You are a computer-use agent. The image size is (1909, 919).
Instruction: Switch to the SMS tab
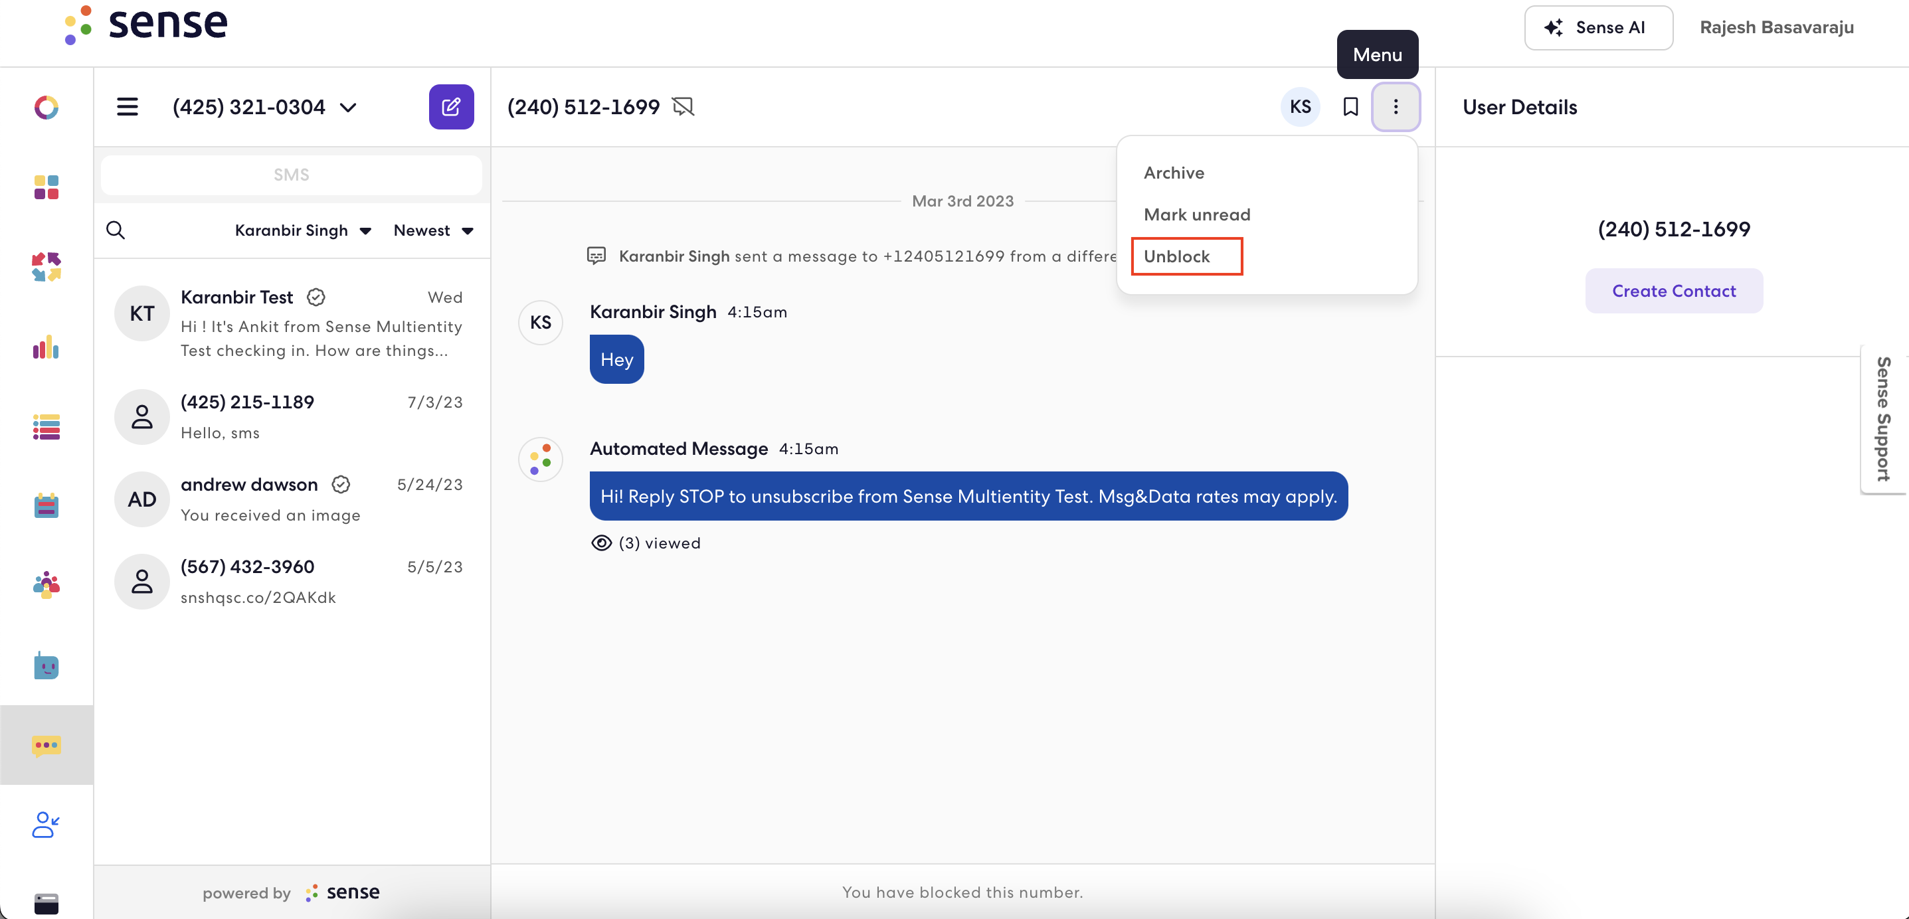click(291, 175)
